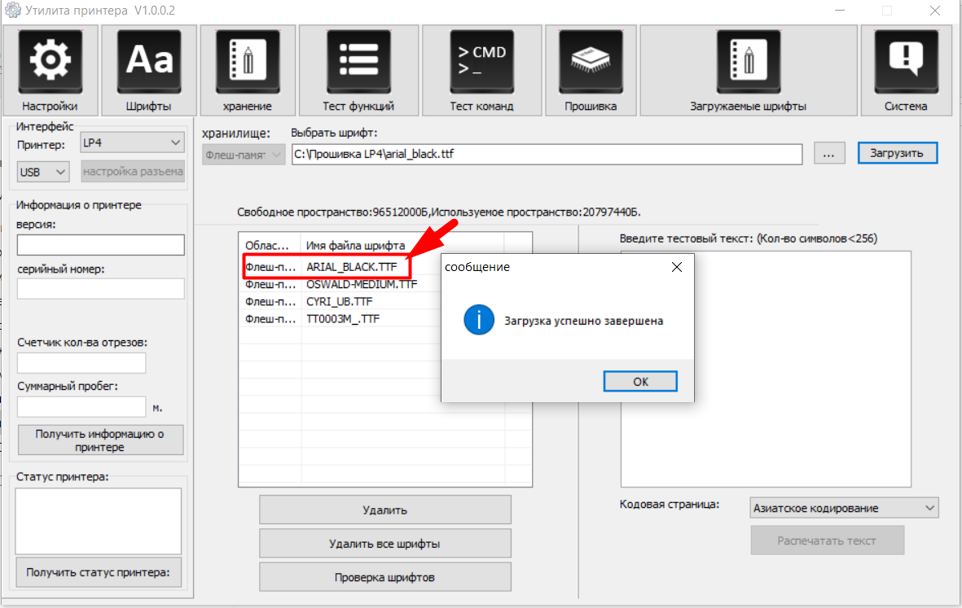Click the font file path input field
962x608 pixels.
[547, 154]
